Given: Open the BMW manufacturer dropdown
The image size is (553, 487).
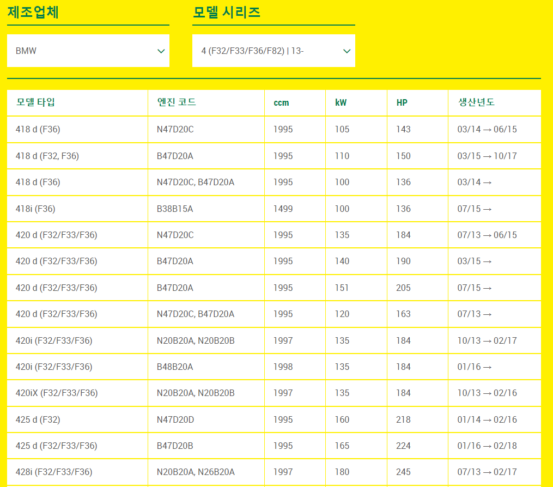Looking at the screenshot, I should [x=88, y=51].
